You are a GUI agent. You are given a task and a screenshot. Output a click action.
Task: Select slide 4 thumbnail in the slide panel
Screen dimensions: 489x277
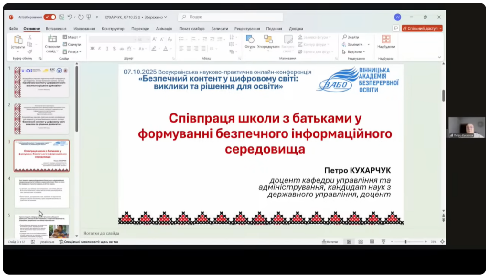(x=42, y=193)
